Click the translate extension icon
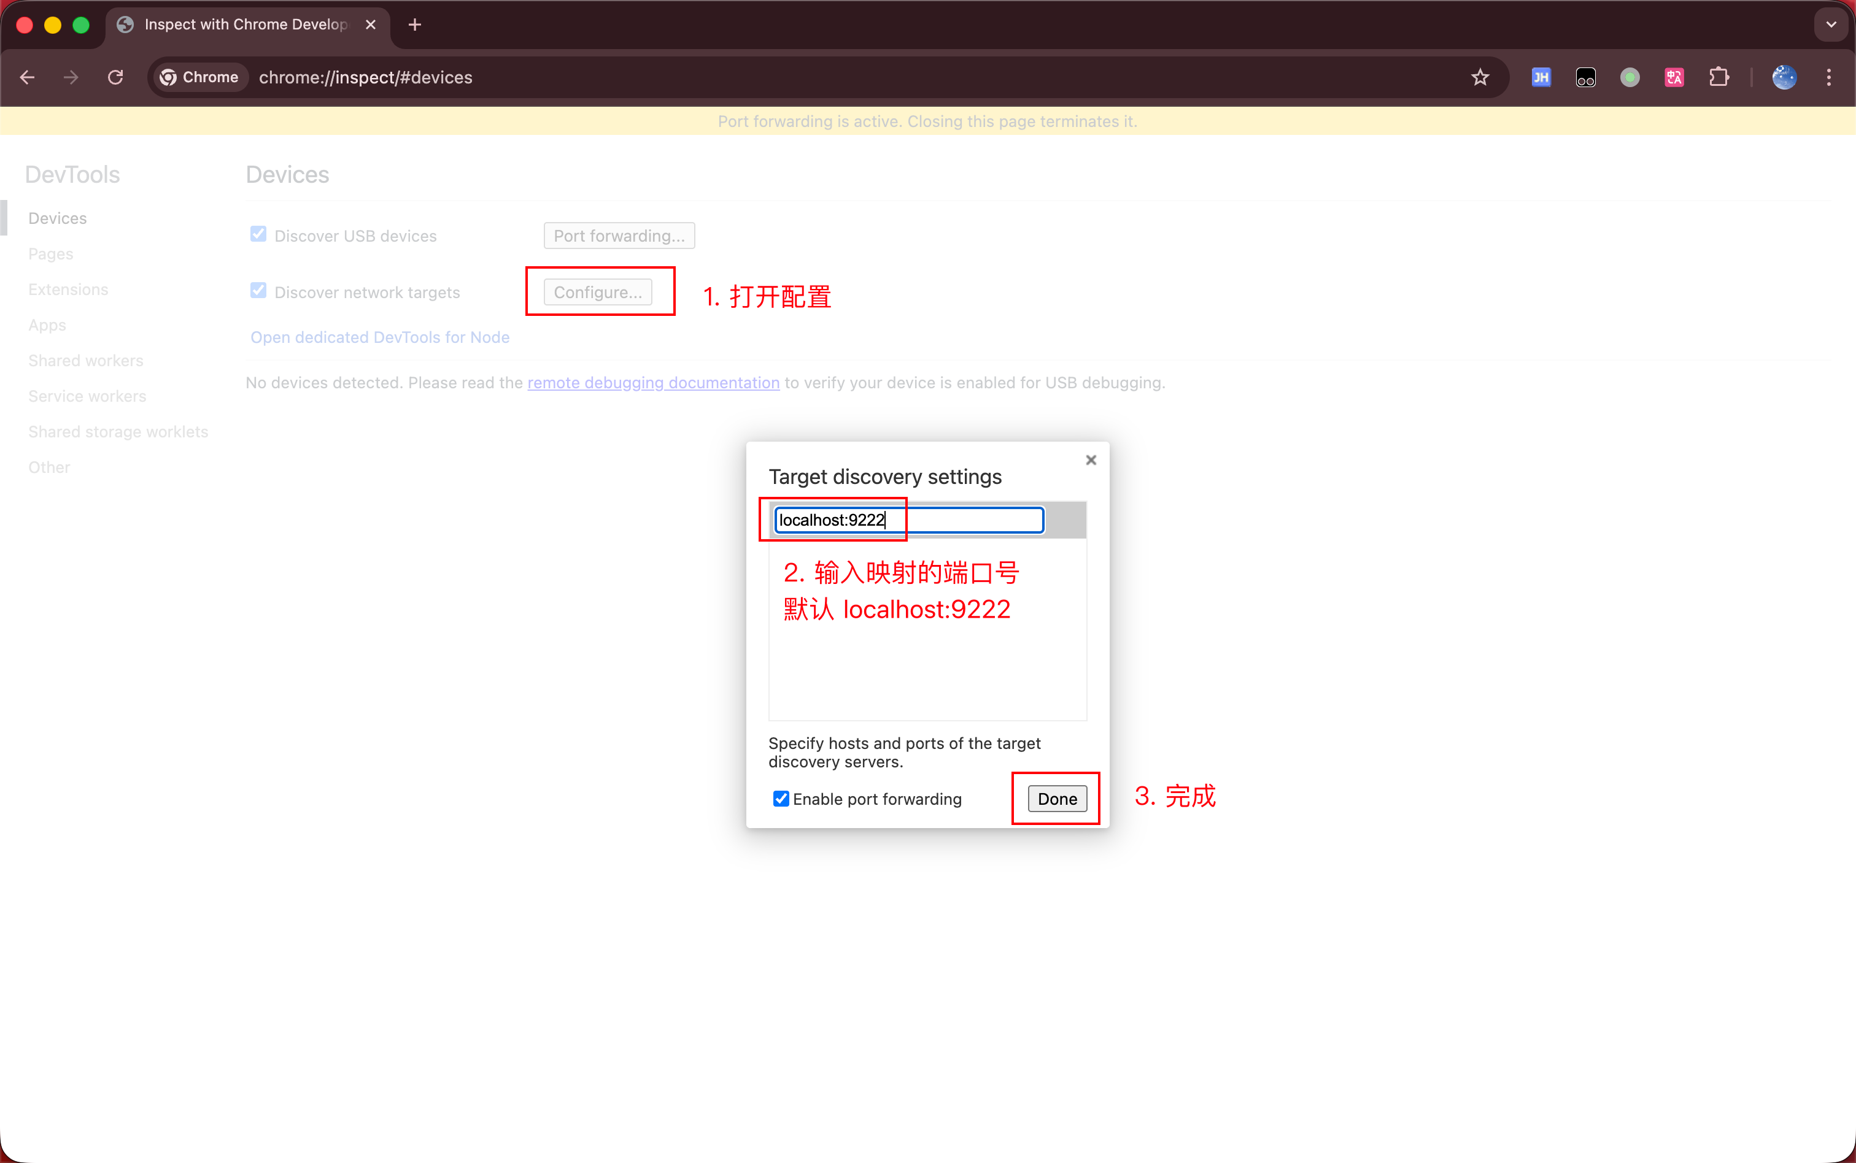This screenshot has height=1163, width=1856. [x=1674, y=77]
